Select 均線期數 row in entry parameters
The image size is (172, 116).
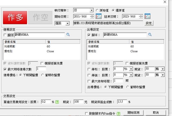tap(42, 46)
